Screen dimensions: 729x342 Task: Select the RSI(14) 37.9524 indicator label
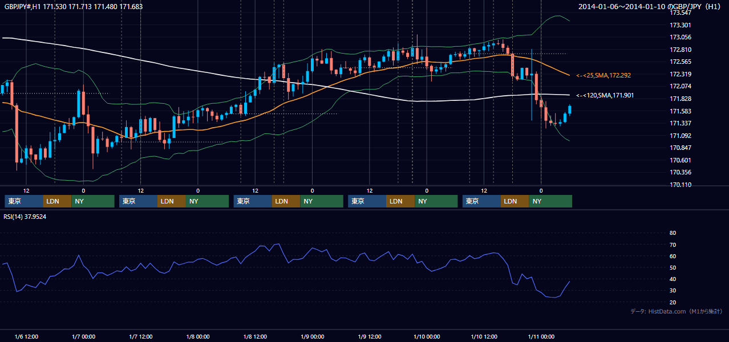25,217
